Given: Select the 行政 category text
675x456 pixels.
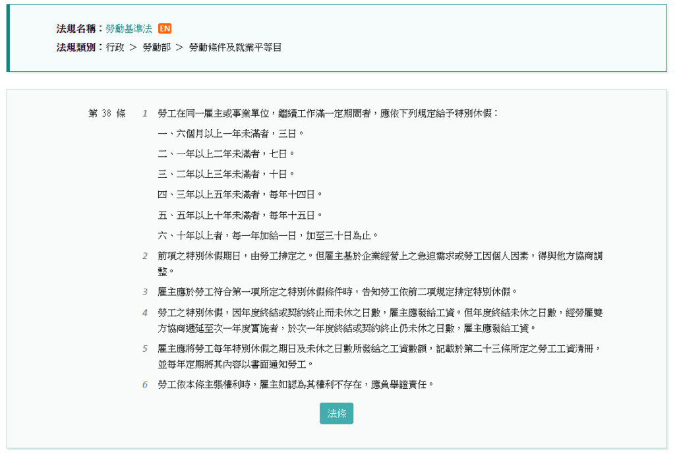Looking at the screenshot, I should pyautogui.click(x=115, y=47).
